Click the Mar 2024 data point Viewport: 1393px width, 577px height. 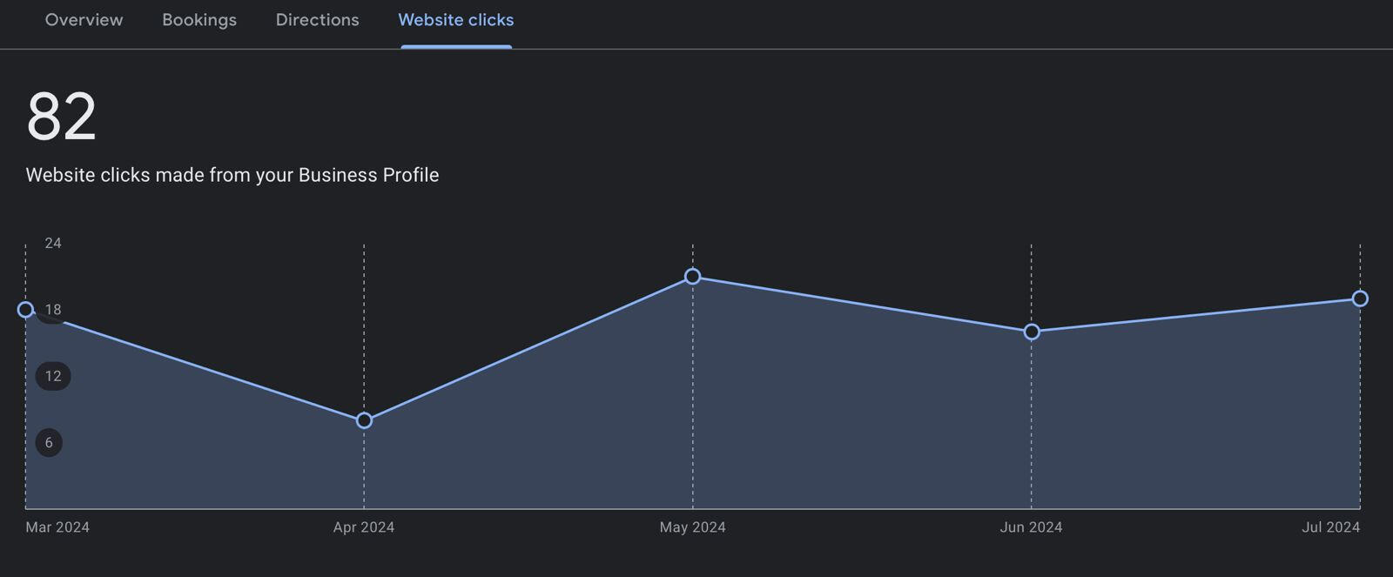tap(26, 310)
